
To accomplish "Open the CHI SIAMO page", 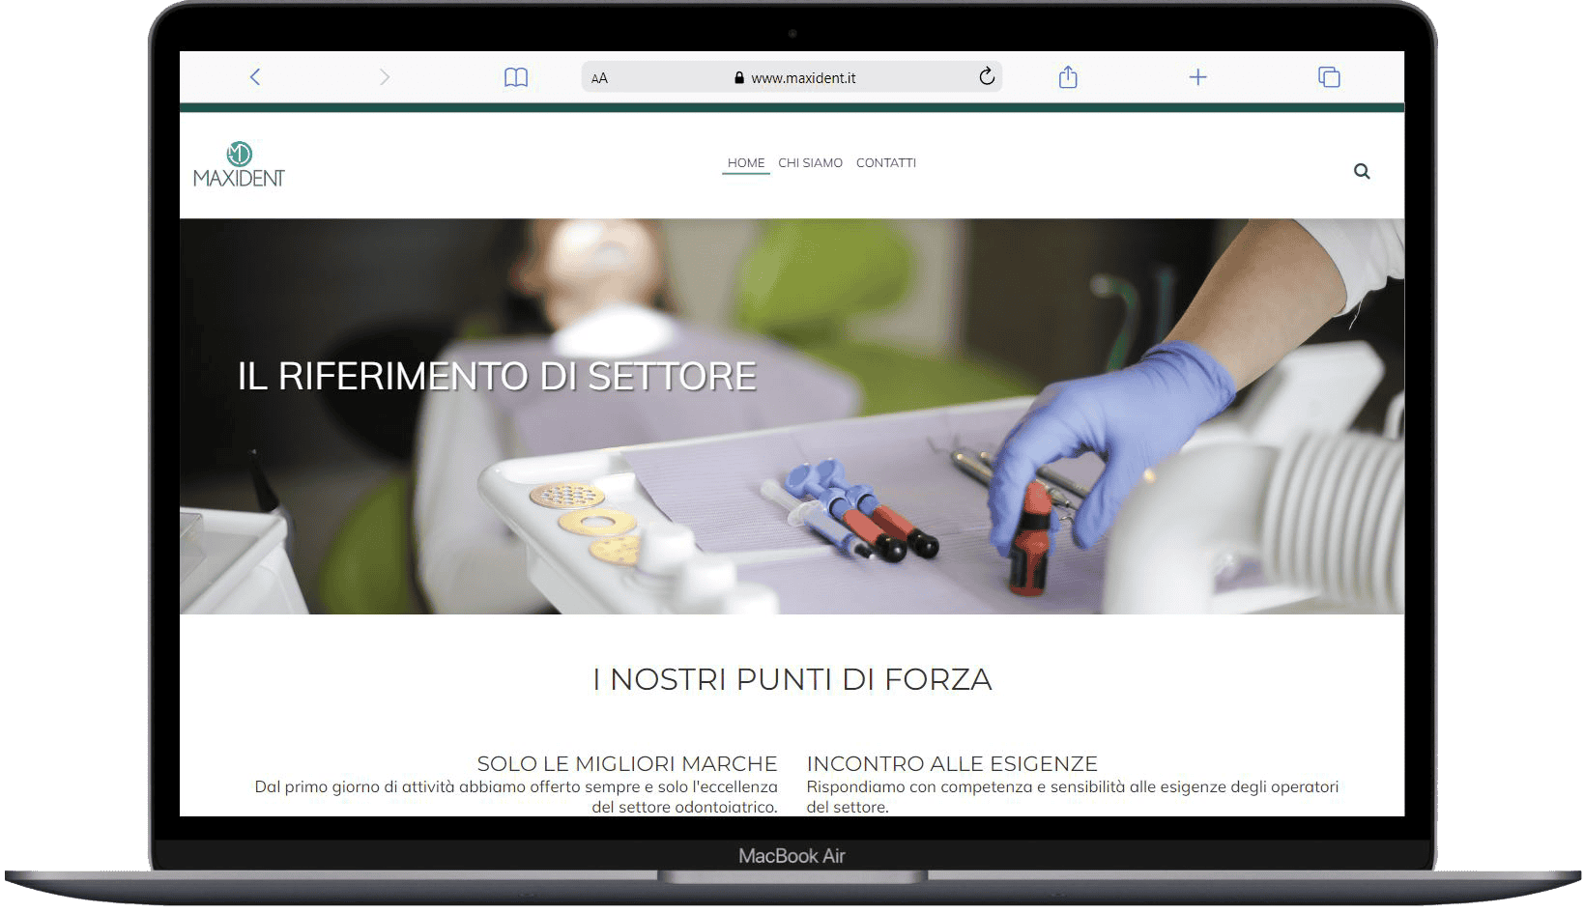I will pyautogui.click(x=810, y=163).
